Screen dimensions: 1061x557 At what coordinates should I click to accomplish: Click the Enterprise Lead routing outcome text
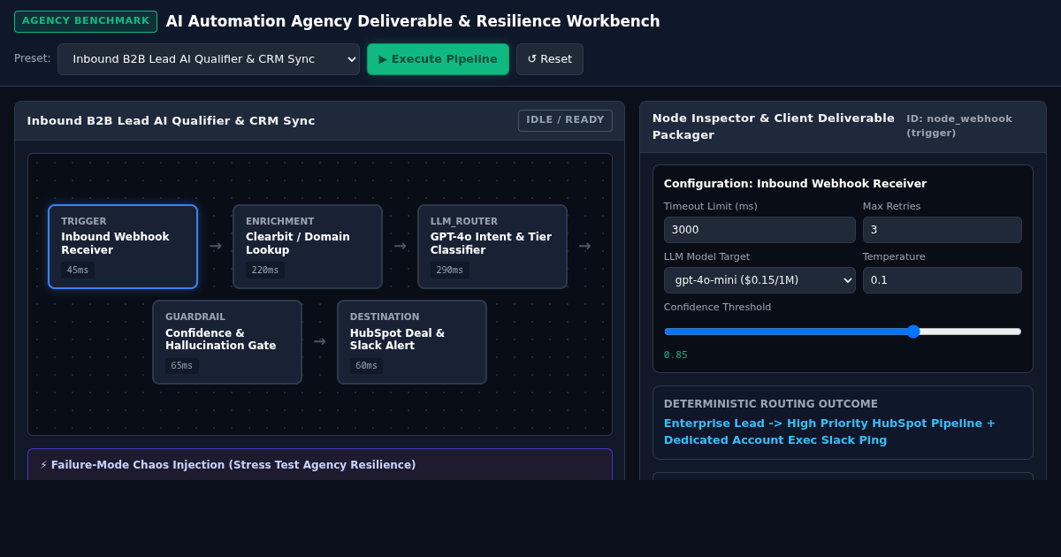tap(829, 431)
